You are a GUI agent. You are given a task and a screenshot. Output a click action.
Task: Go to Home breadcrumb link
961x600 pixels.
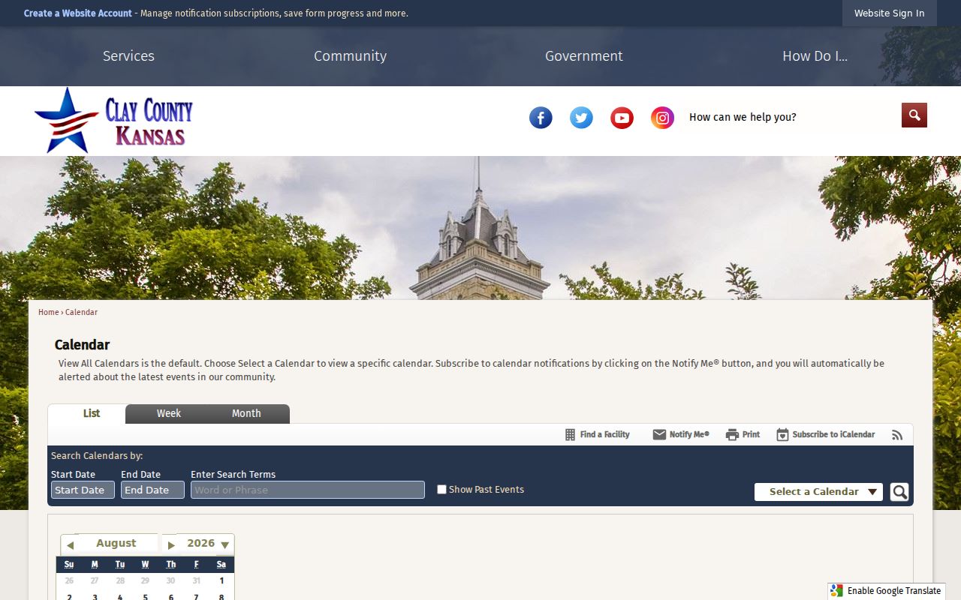point(48,312)
